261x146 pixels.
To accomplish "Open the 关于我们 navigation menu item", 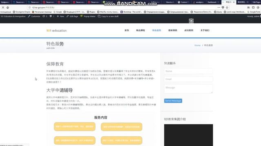I will (x=205, y=30).
